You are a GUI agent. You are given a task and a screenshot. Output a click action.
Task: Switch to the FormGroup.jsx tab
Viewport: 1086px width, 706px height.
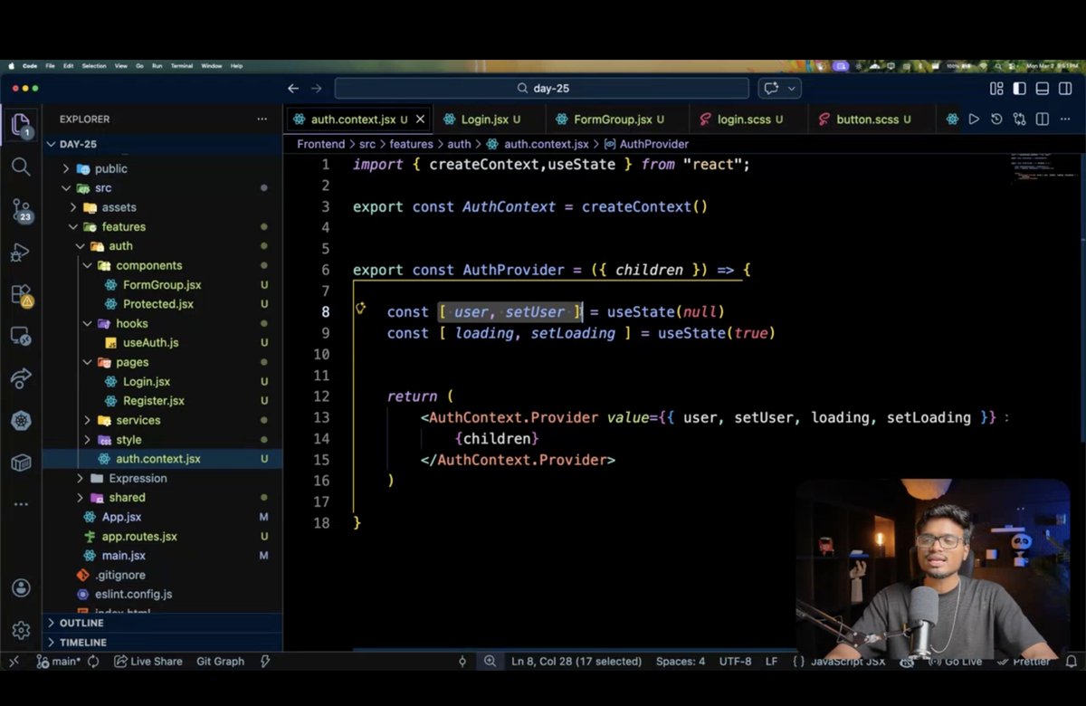(618, 119)
